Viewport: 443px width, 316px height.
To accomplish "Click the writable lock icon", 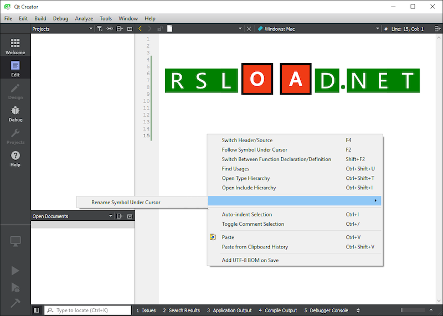I will pos(160,29).
